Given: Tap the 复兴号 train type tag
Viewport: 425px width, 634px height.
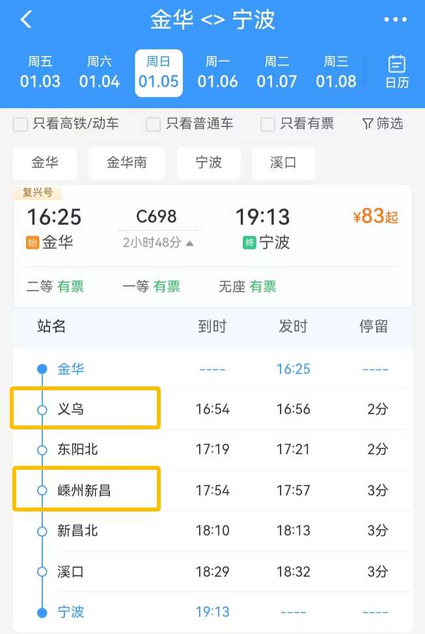Looking at the screenshot, I should [37, 193].
